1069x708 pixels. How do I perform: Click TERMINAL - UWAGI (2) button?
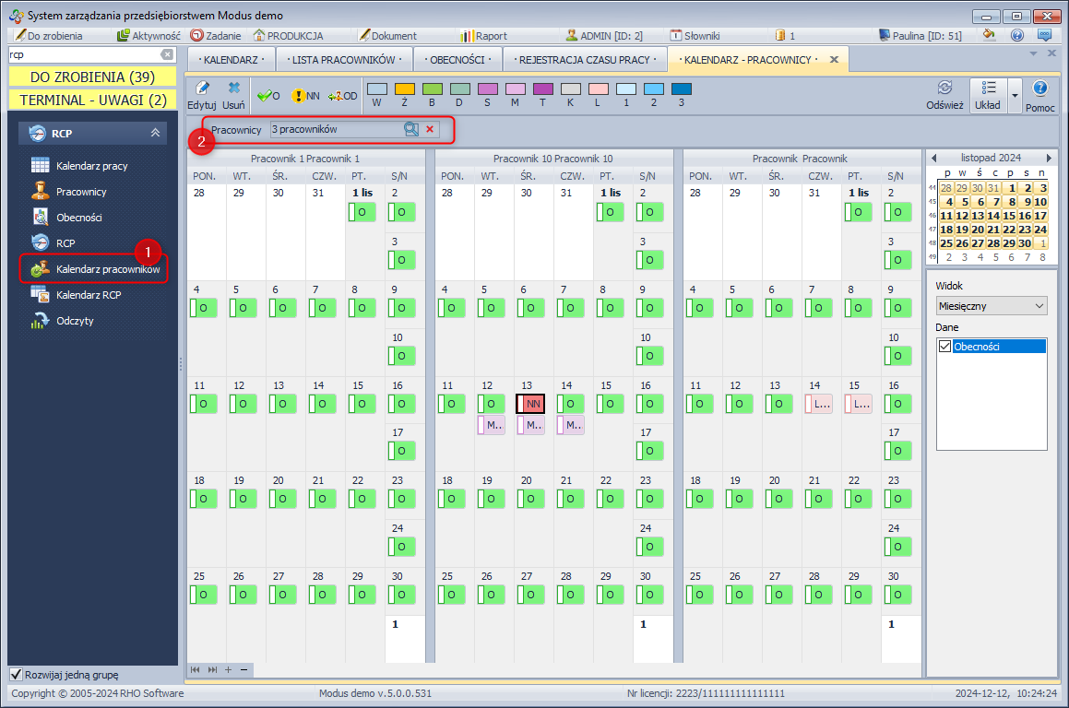pyautogui.click(x=92, y=100)
